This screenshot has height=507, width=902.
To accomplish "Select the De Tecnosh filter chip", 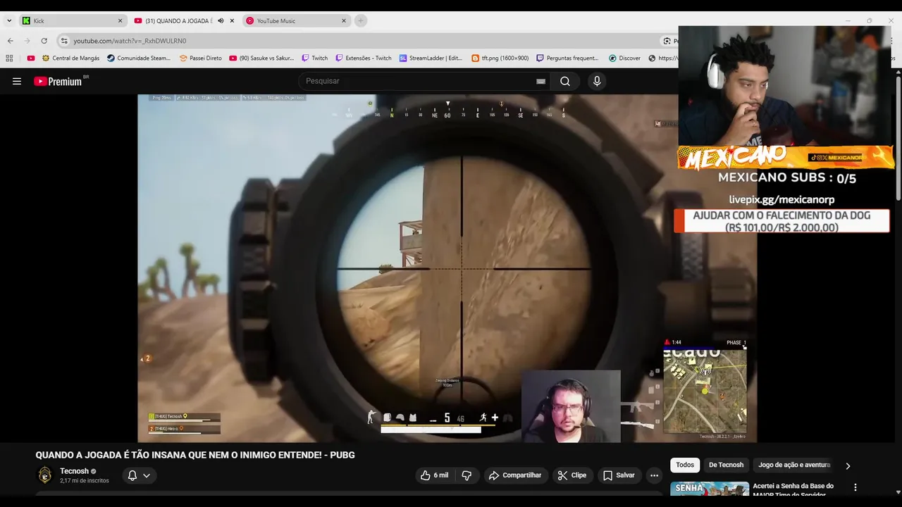I will 726,465.
